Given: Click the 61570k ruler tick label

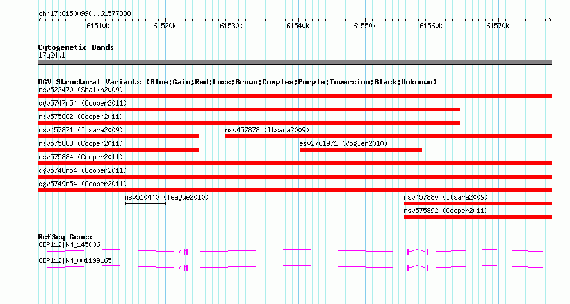Looking at the screenshot, I should pos(498,26).
